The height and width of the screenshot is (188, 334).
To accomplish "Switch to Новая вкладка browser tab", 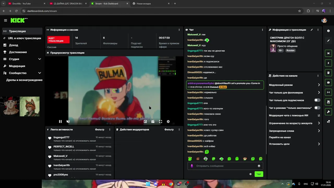I will point(151,4).
